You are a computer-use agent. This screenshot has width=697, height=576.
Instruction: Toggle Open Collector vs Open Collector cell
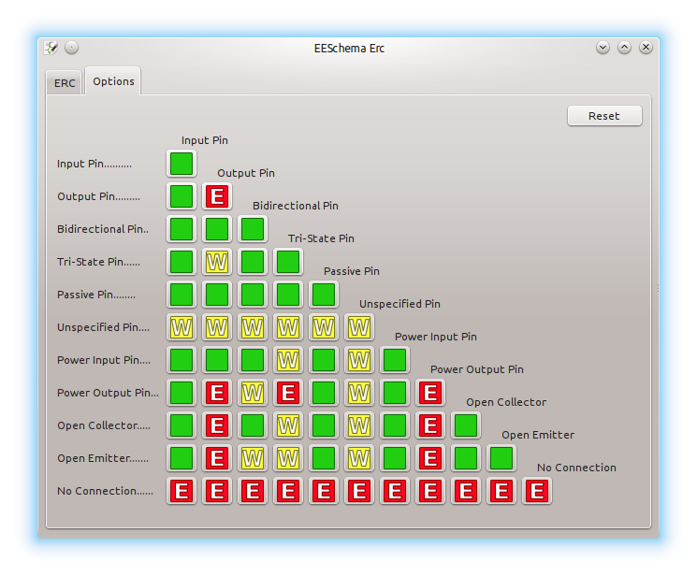(466, 425)
